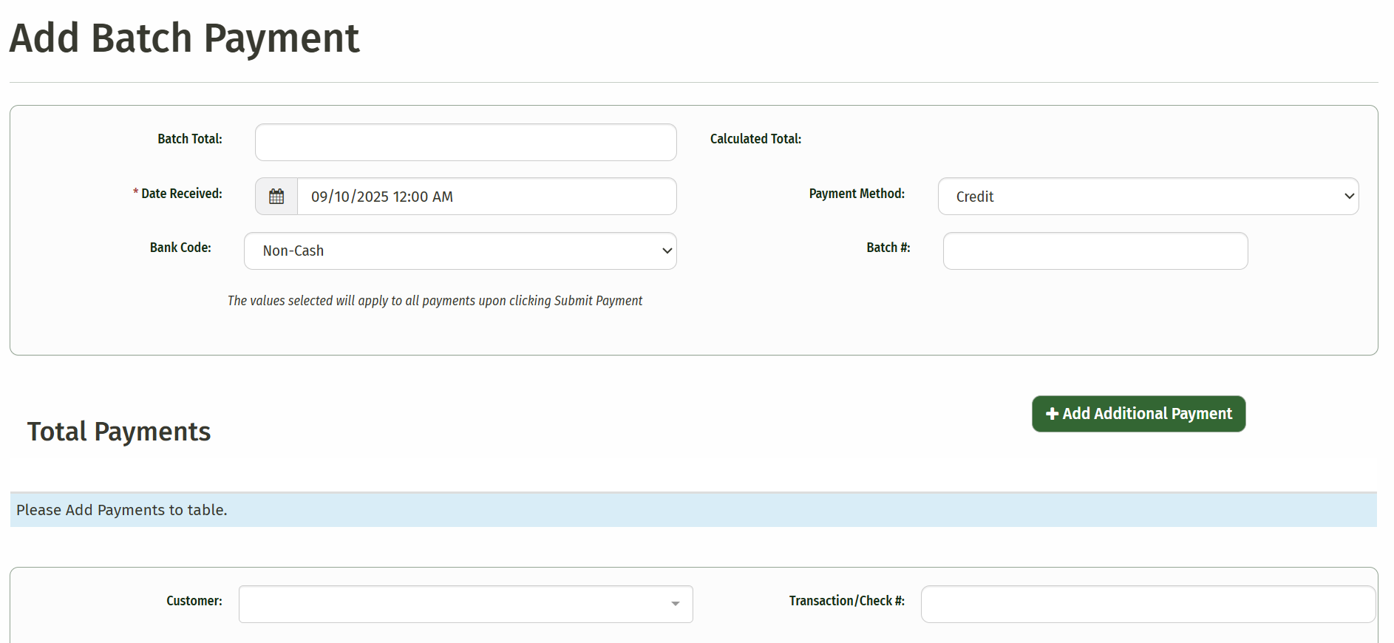The width and height of the screenshot is (1394, 643).
Task: Open the Bank Code dropdown
Action: click(x=460, y=251)
